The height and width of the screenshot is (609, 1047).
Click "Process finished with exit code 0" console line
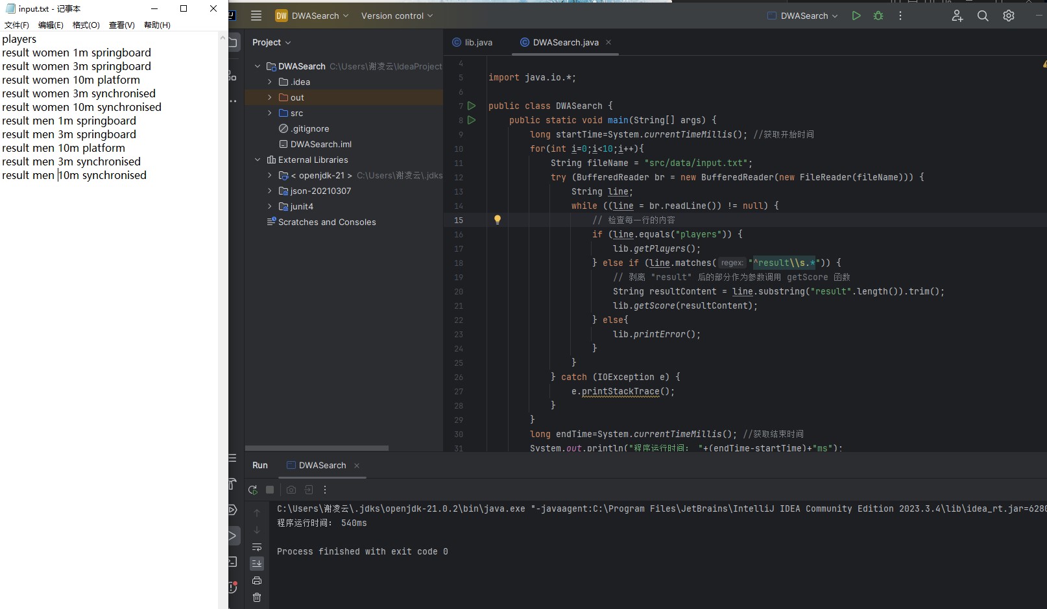coord(363,551)
